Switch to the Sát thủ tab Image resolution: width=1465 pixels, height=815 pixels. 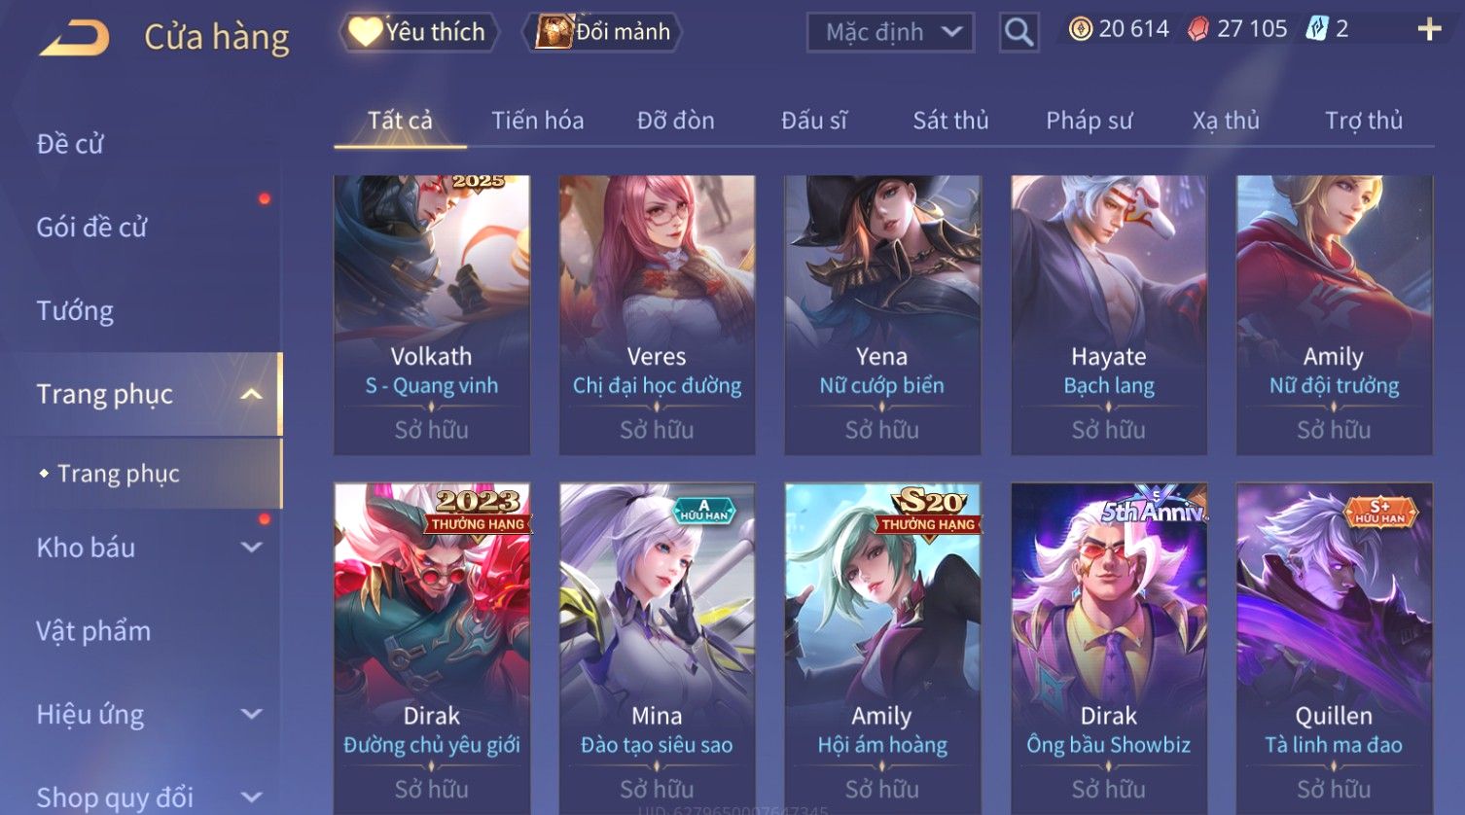[x=950, y=121]
